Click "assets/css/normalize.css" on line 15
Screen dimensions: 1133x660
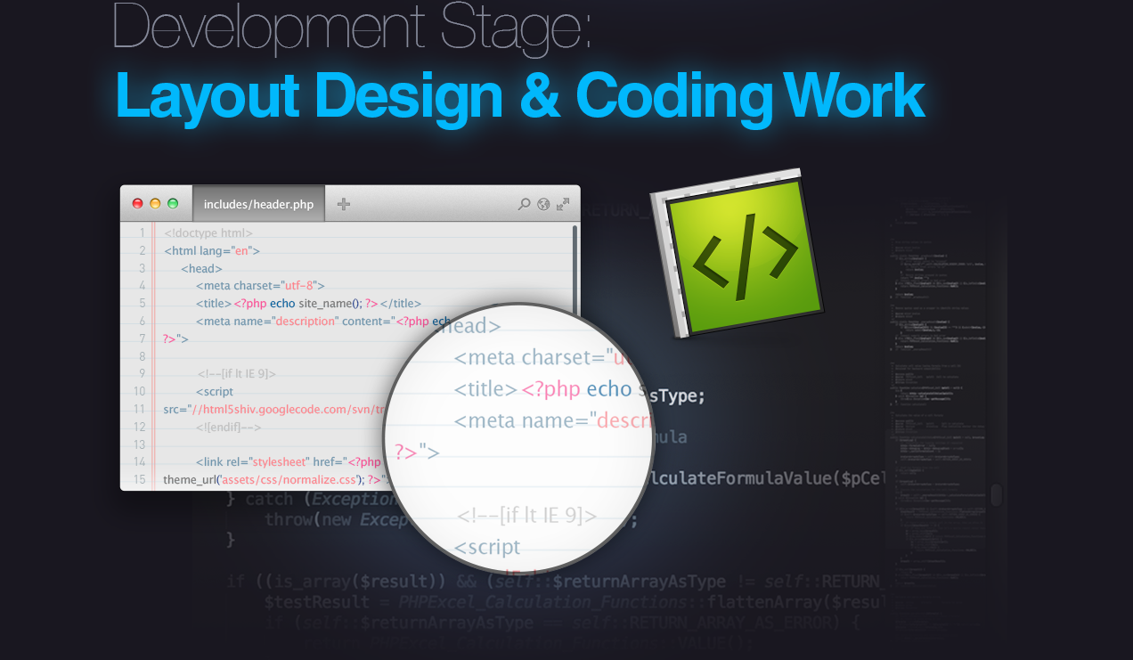[289, 479]
